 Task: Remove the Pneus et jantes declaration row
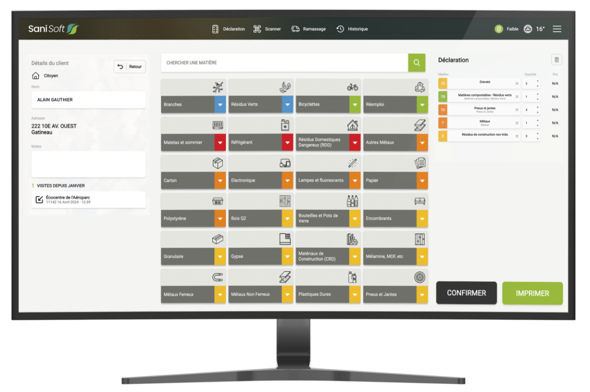(x=517, y=110)
